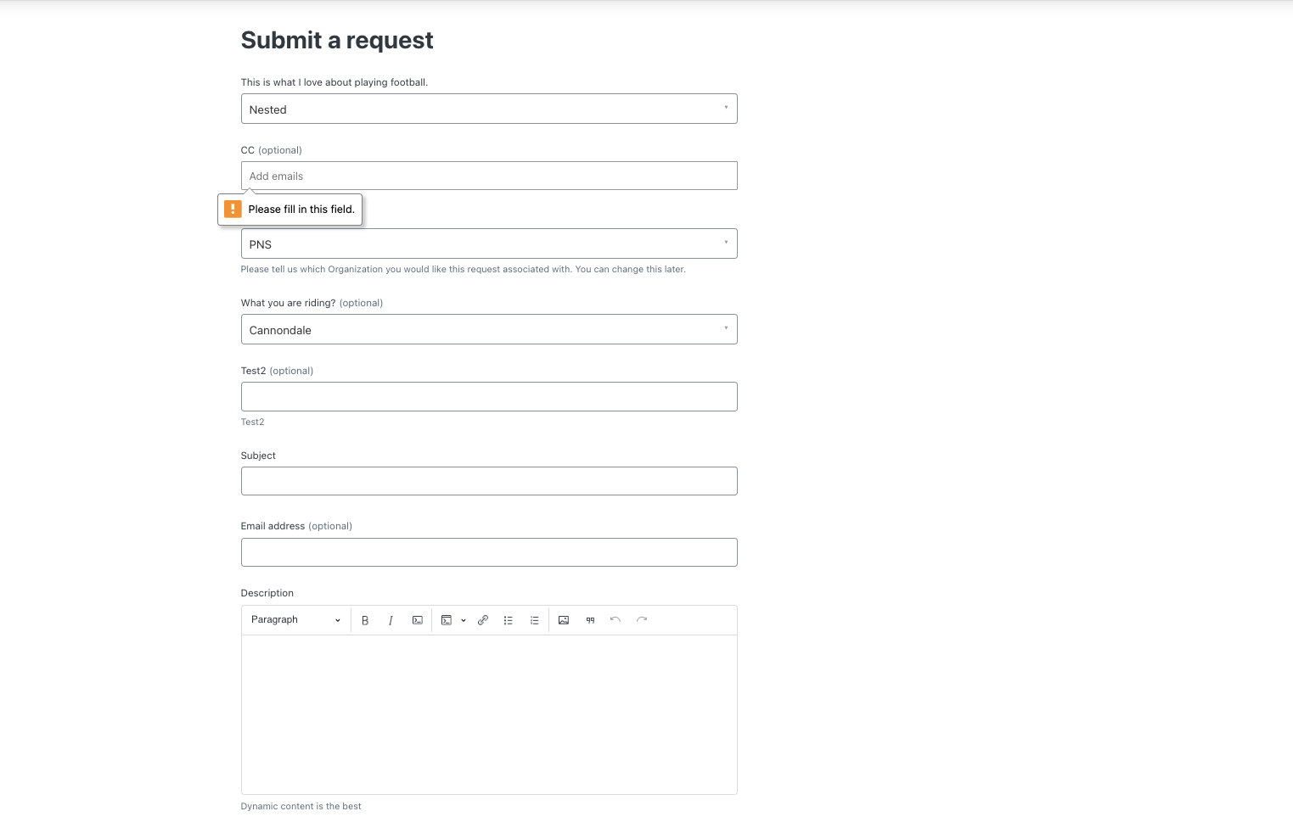Toggle bold formatting in Description editor
Screen dimensions: 1293x828
(365, 620)
